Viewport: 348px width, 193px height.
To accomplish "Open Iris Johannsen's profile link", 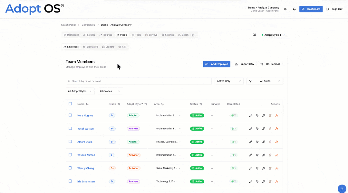I will point(86,181).
